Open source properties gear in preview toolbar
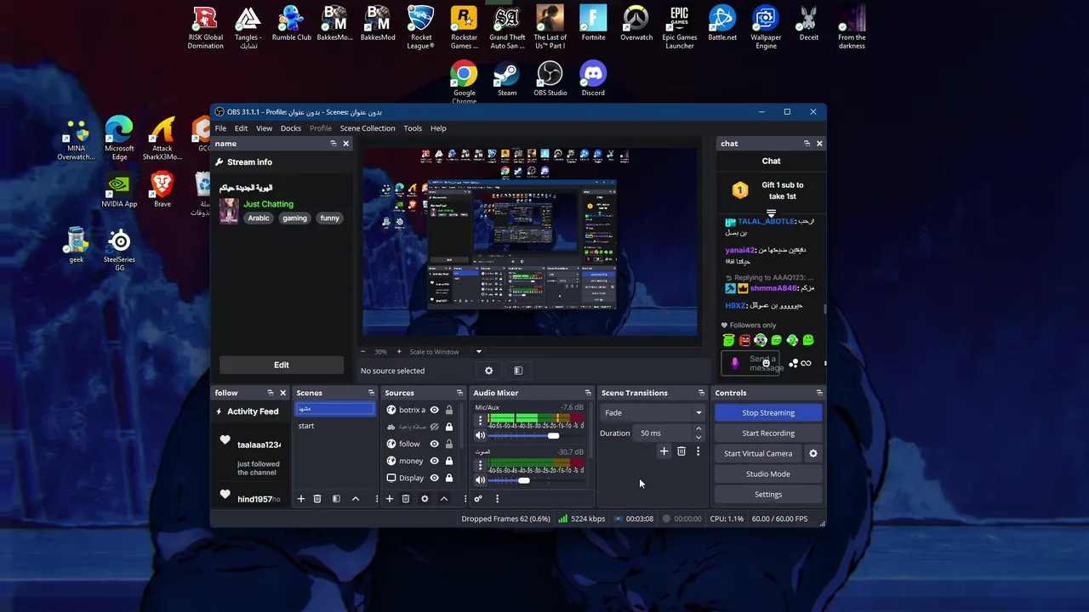 pyautogui.click(x=488, y=371)
